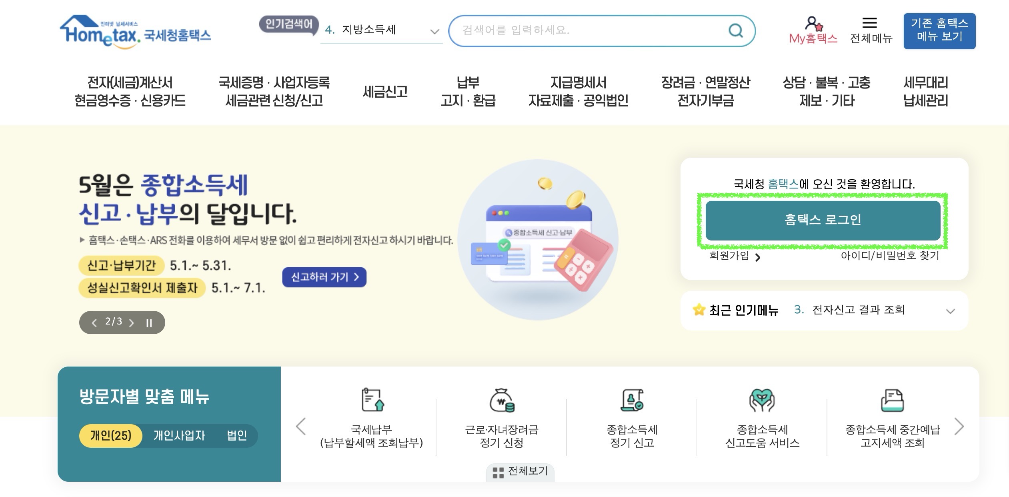Image resolution: width=1009 pixels, height=497 pixels.
Task: Switch visitor menu to 개인사업자
Action: [x=179, y=435]
